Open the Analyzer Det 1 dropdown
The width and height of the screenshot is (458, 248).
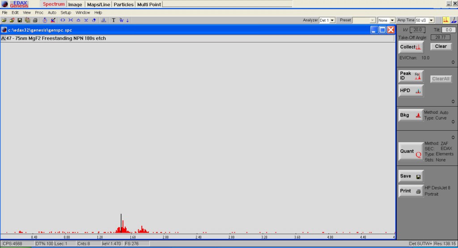pos(327,21)
